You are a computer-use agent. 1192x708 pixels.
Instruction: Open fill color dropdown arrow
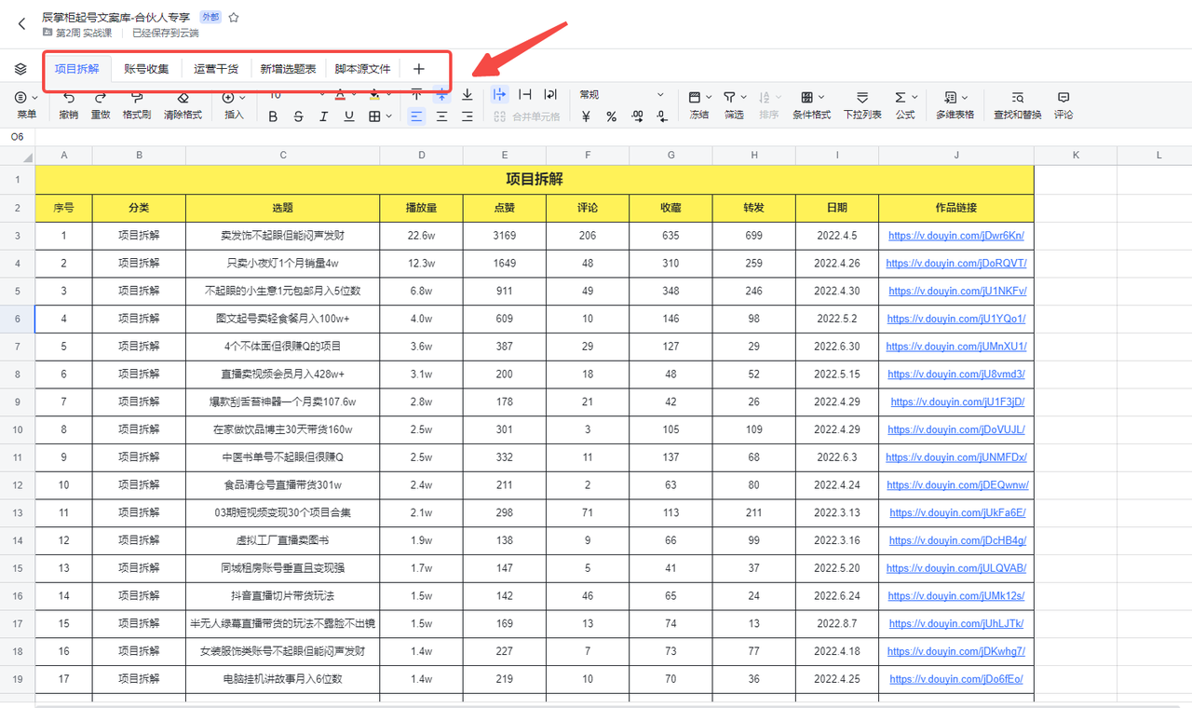click(x=388, y=94)
